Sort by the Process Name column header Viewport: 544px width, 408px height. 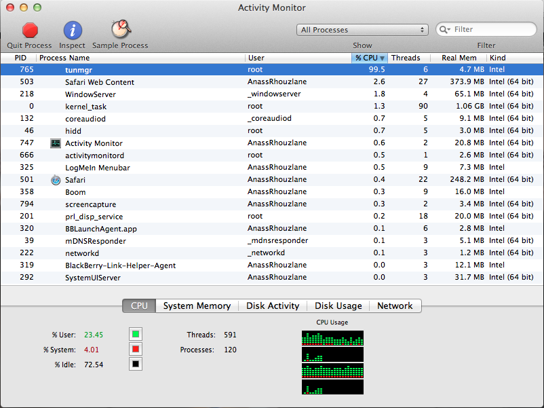click(140, 58)
